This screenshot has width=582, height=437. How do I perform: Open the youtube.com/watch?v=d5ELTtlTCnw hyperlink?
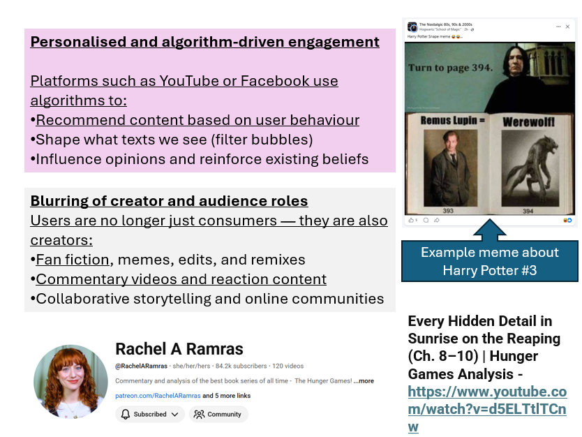pyautogui.click(x=487, y=409)
